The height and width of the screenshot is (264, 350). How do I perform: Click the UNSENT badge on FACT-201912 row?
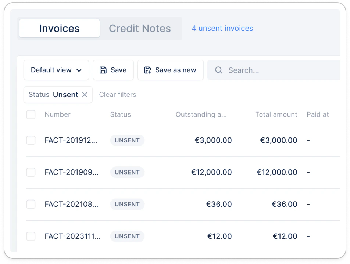click(x=127, y=140)
